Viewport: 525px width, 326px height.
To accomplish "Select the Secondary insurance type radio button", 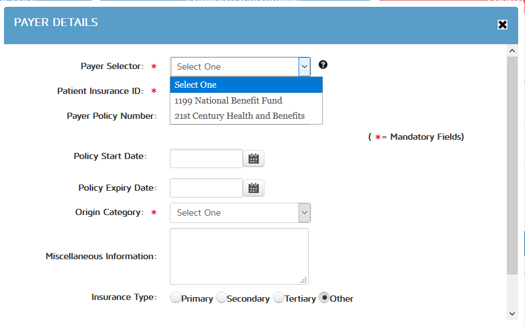I will tap(221, 298).
